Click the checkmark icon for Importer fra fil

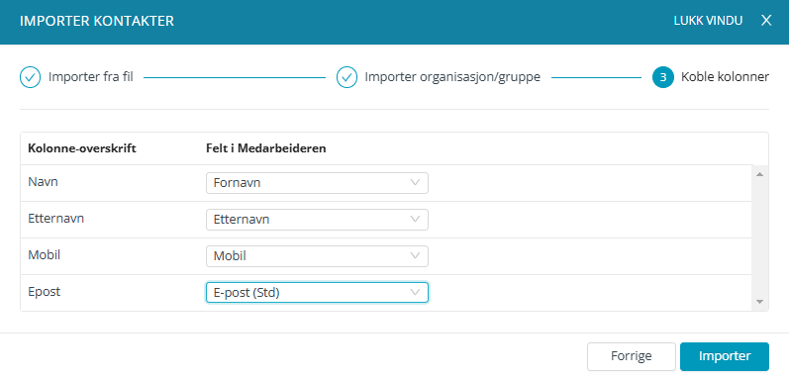tap(30, 77)
